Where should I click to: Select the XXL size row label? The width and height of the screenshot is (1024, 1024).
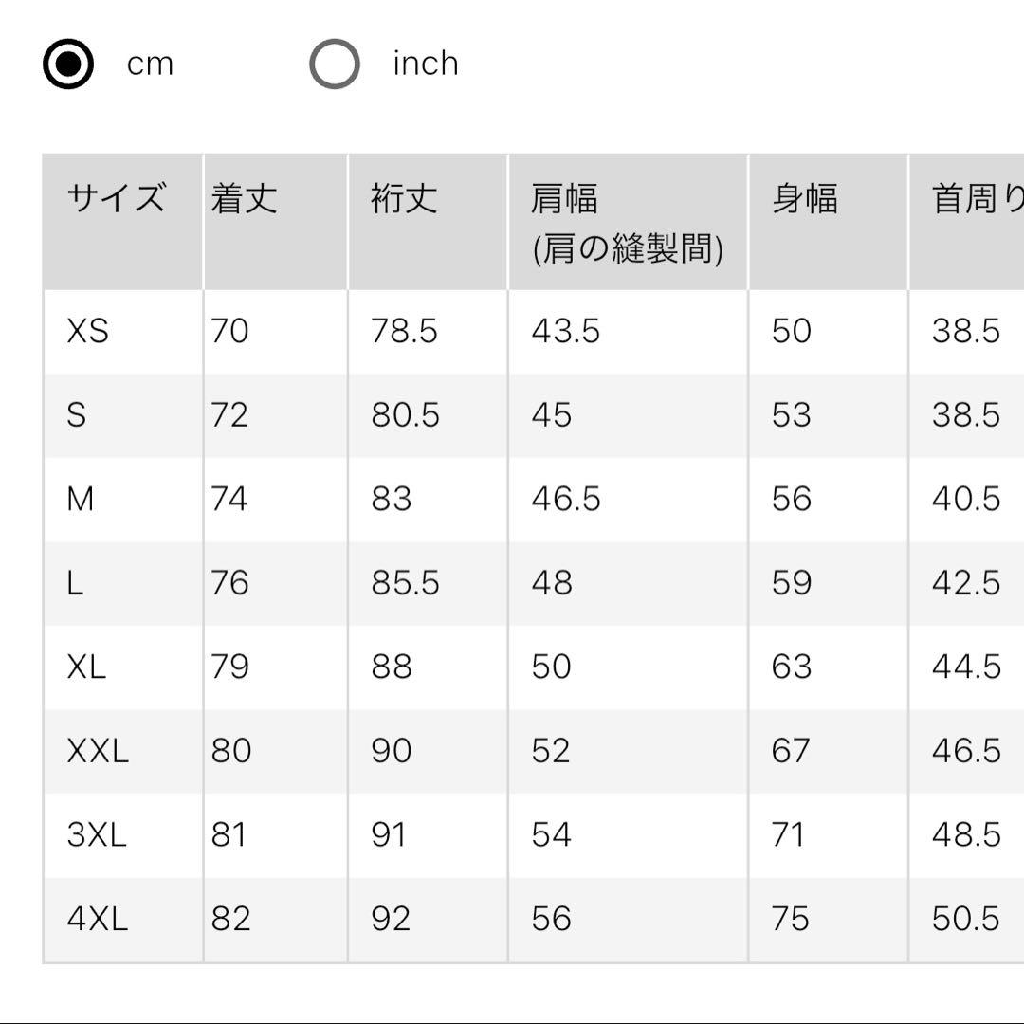(98, 750)
